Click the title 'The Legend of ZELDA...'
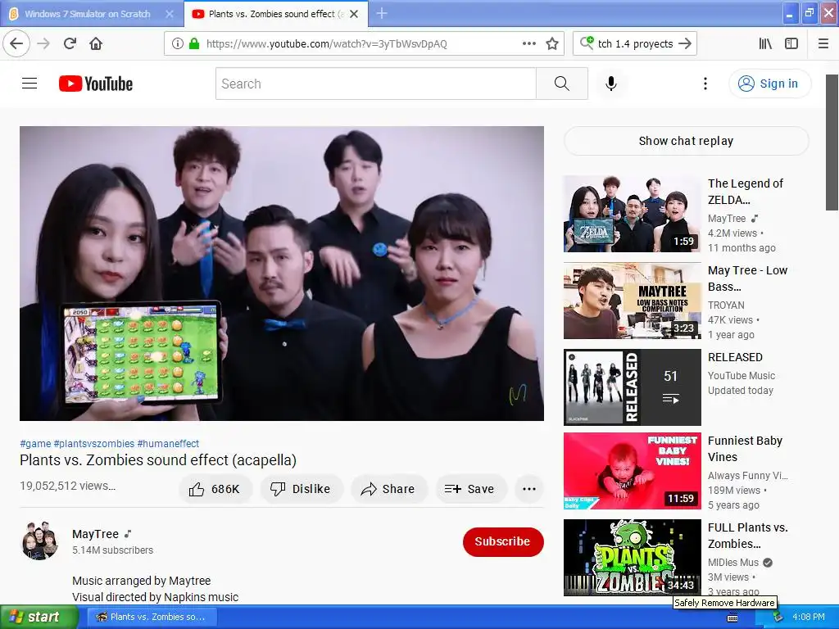Viewport: 839px width, 629px height. 746,192
